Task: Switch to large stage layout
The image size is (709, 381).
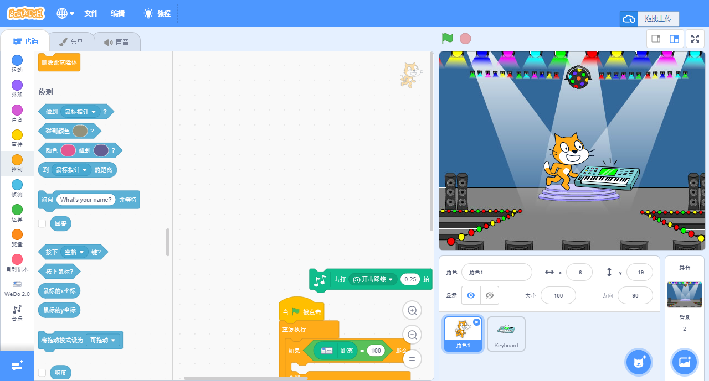Action: tap(674, 39)
